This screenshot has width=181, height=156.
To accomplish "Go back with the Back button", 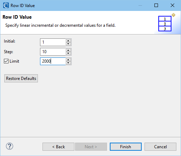I will 58,147.
